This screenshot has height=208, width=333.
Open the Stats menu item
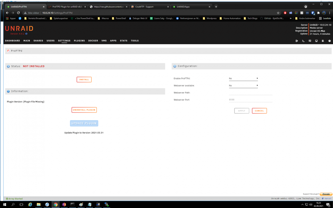[124, 41]
